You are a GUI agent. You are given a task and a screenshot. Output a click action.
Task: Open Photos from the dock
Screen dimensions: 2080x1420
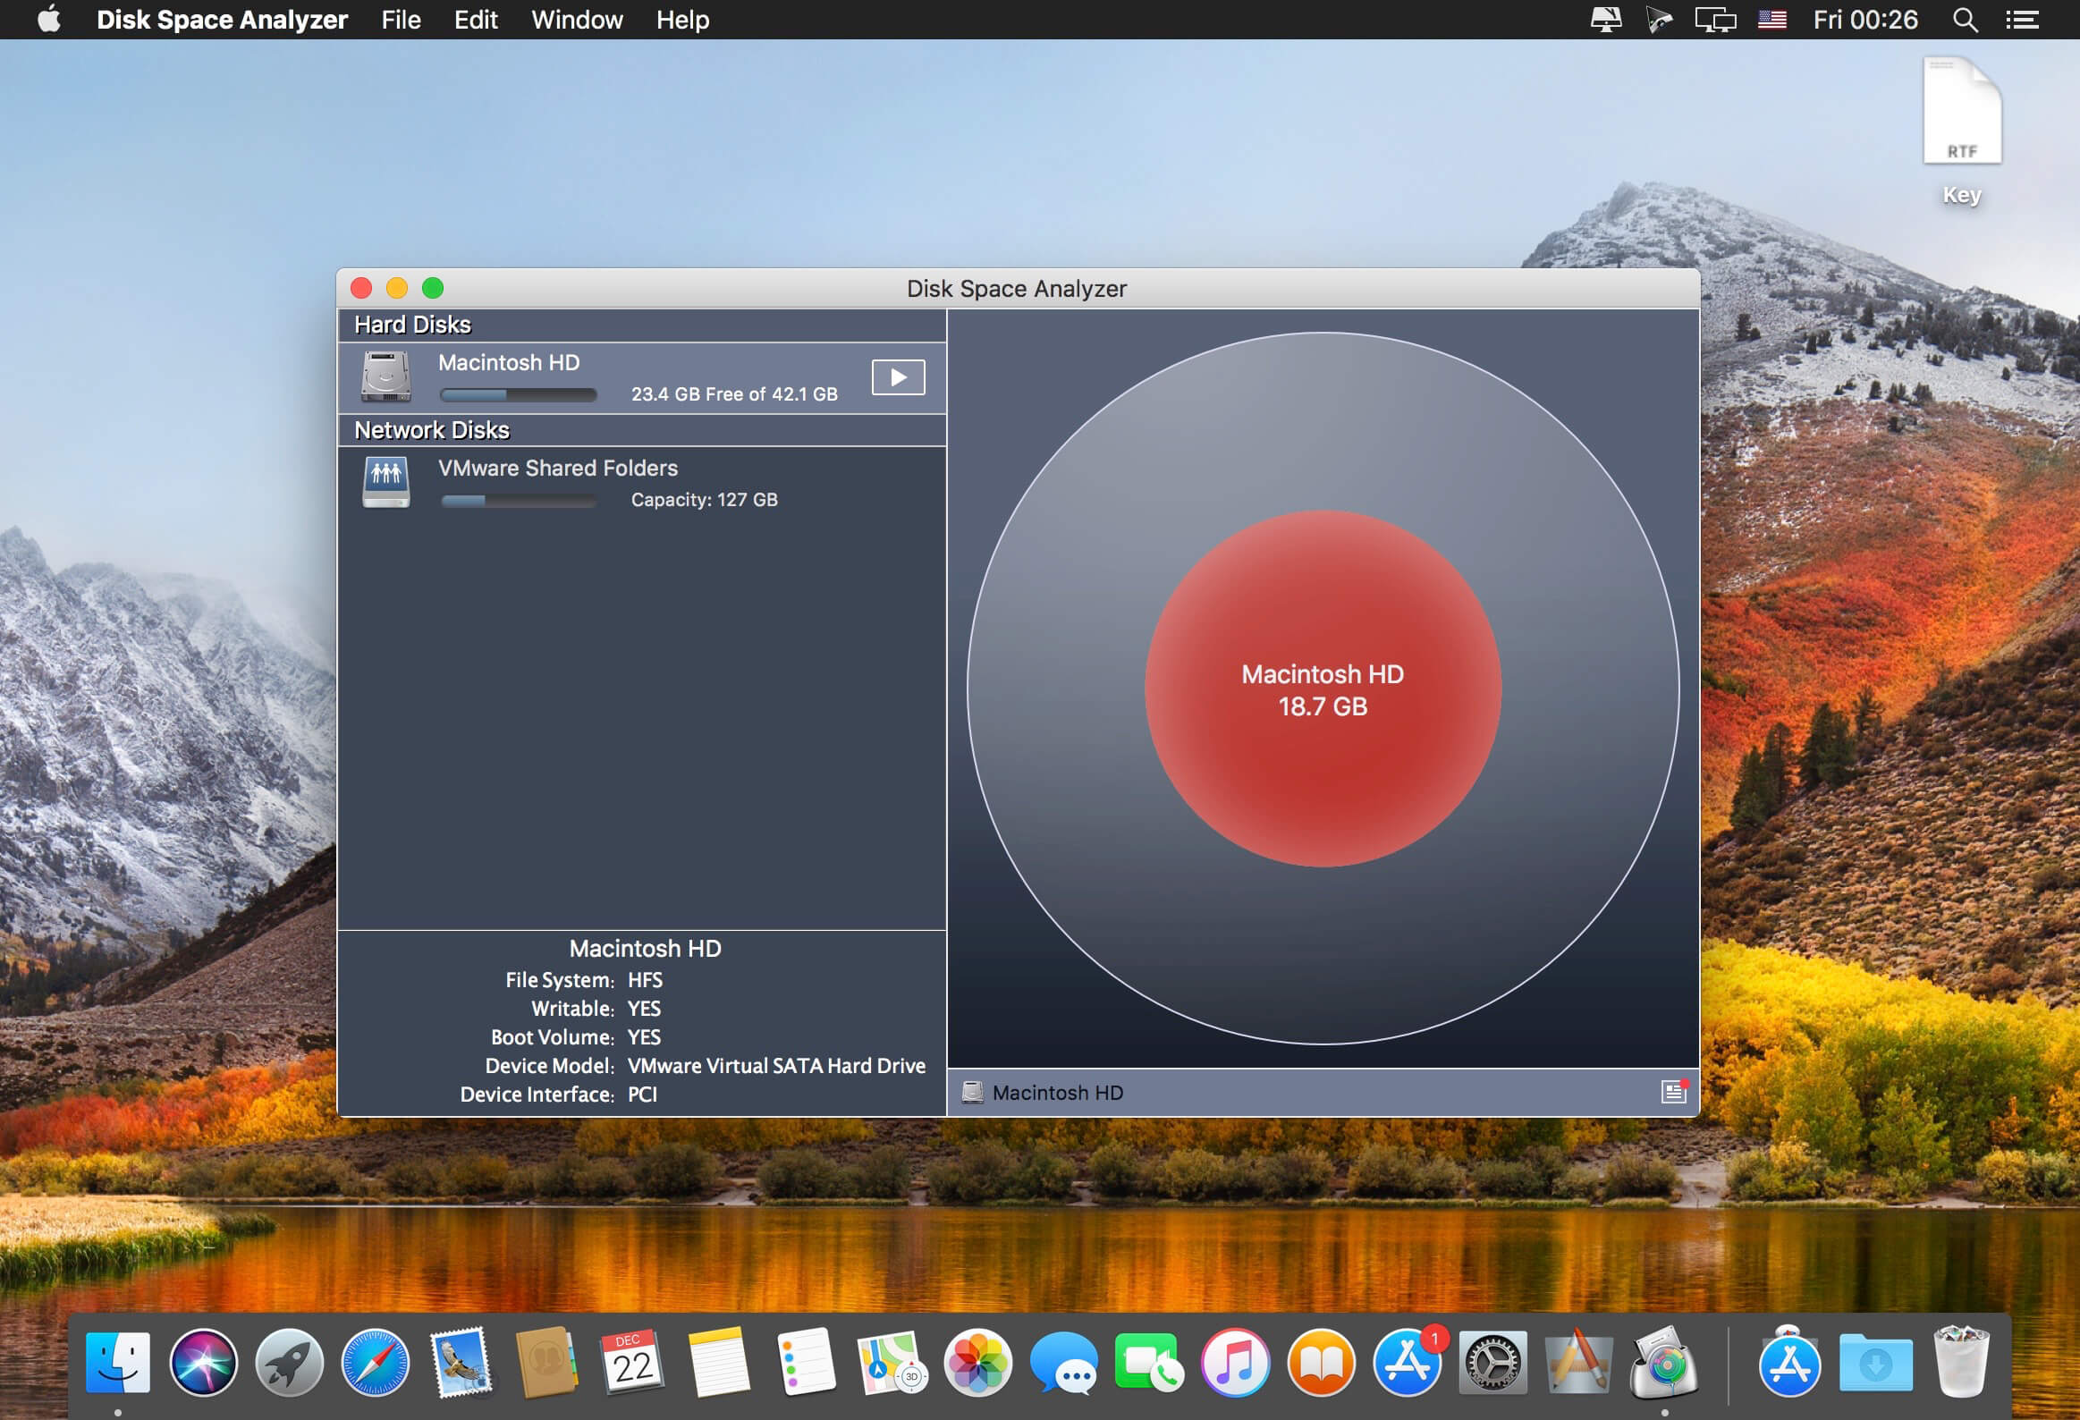point(978,1362)
